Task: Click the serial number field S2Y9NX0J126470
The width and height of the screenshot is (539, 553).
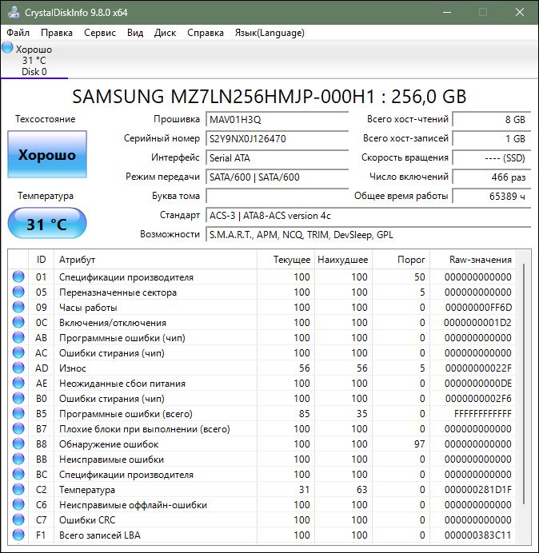Action: 277,138
